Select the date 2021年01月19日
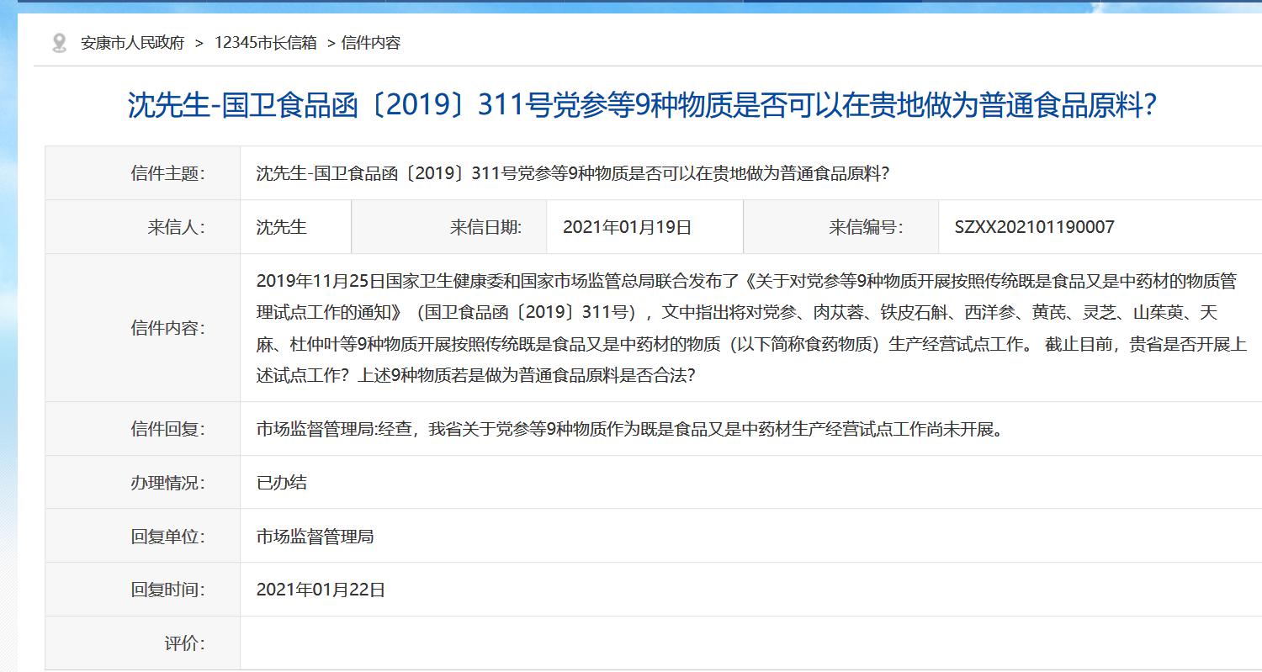The width and height of the screenshot is (1262, 672). coord(627,227)
